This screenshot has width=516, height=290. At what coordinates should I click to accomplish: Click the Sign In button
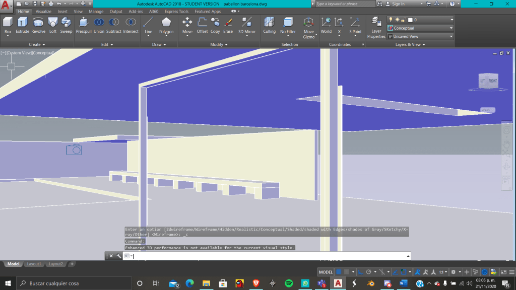click(x=398, y=4)
